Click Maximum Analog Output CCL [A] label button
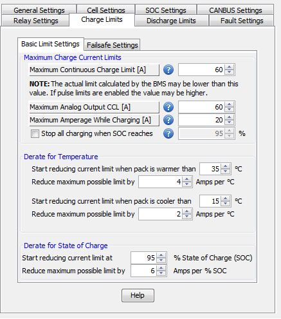This screenshot has width=281, height=319. tap(94, 107)
